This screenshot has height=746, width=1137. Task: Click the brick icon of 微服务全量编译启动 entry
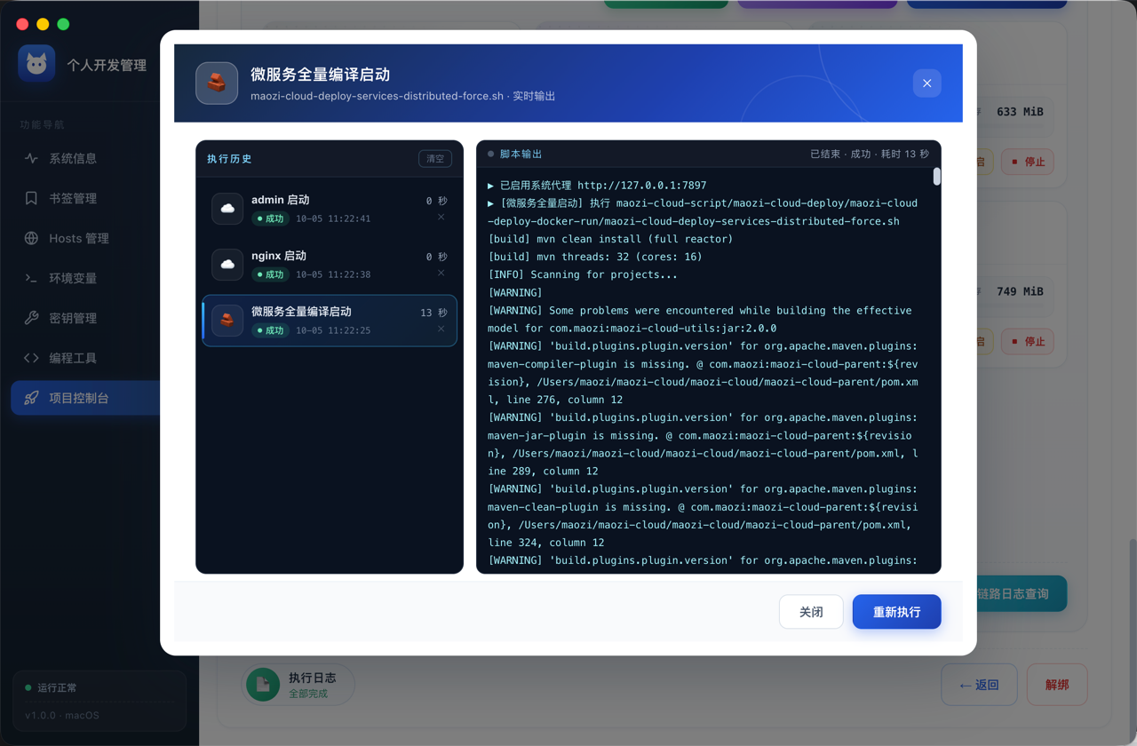[227, 321]
